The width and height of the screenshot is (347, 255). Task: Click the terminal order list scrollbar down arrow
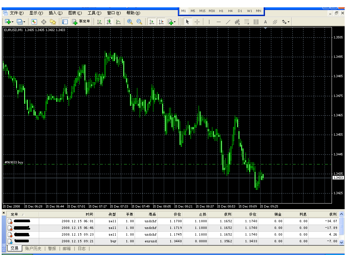tap(342, 242)
